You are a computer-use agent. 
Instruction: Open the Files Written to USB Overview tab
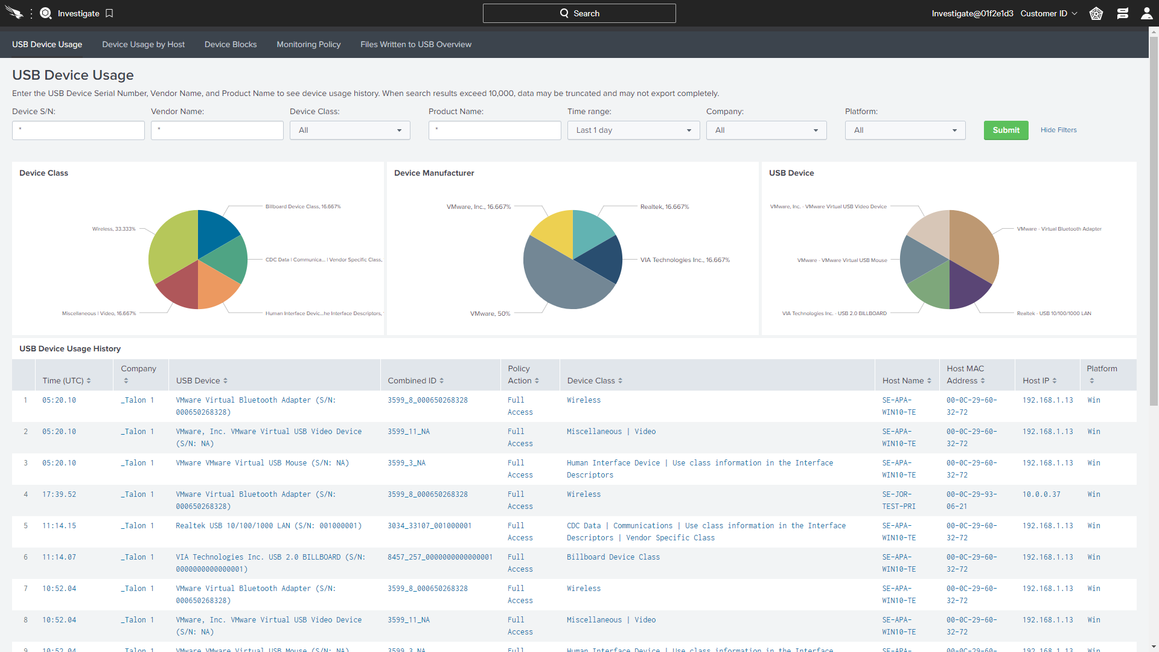[415, 45]
